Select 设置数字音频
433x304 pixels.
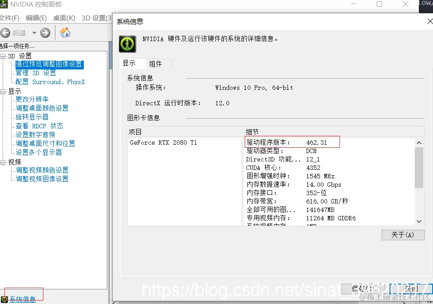tap(35, 135)
